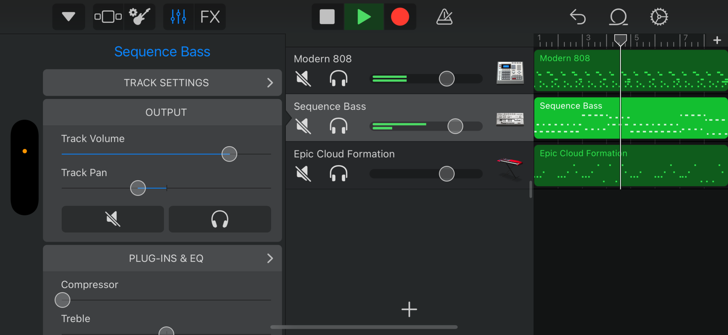The width and height of the screenshot is (728, 335).
Task: Solo the Modern 808 track
Action: (x=339, y=79)
